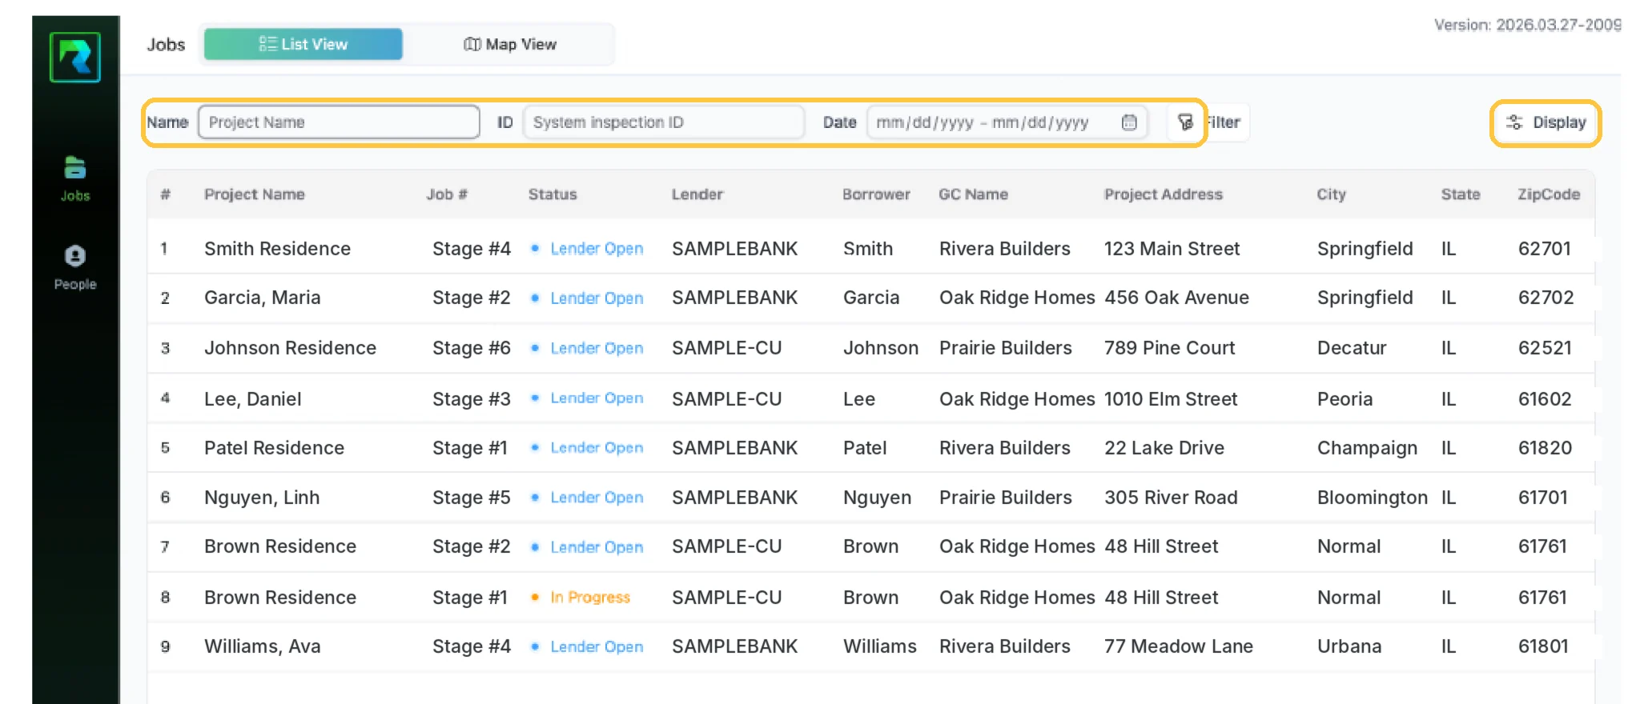Screen dimensions: 1640x704
Task: Open the Lee, Daniel project
Action: pyautogui.click(x=252, y=399)
